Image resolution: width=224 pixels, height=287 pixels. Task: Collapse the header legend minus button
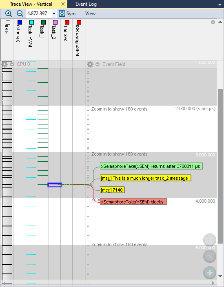[x=213, y=22]
